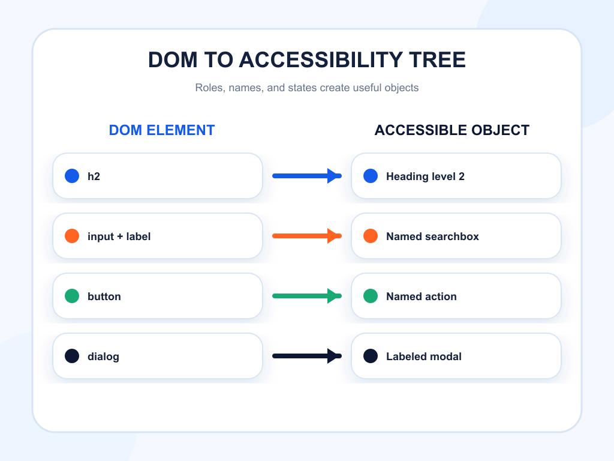Click the orange arrow to Named searchbox
The height and width of the screenshot is (461, 614).
click(307, 236)
